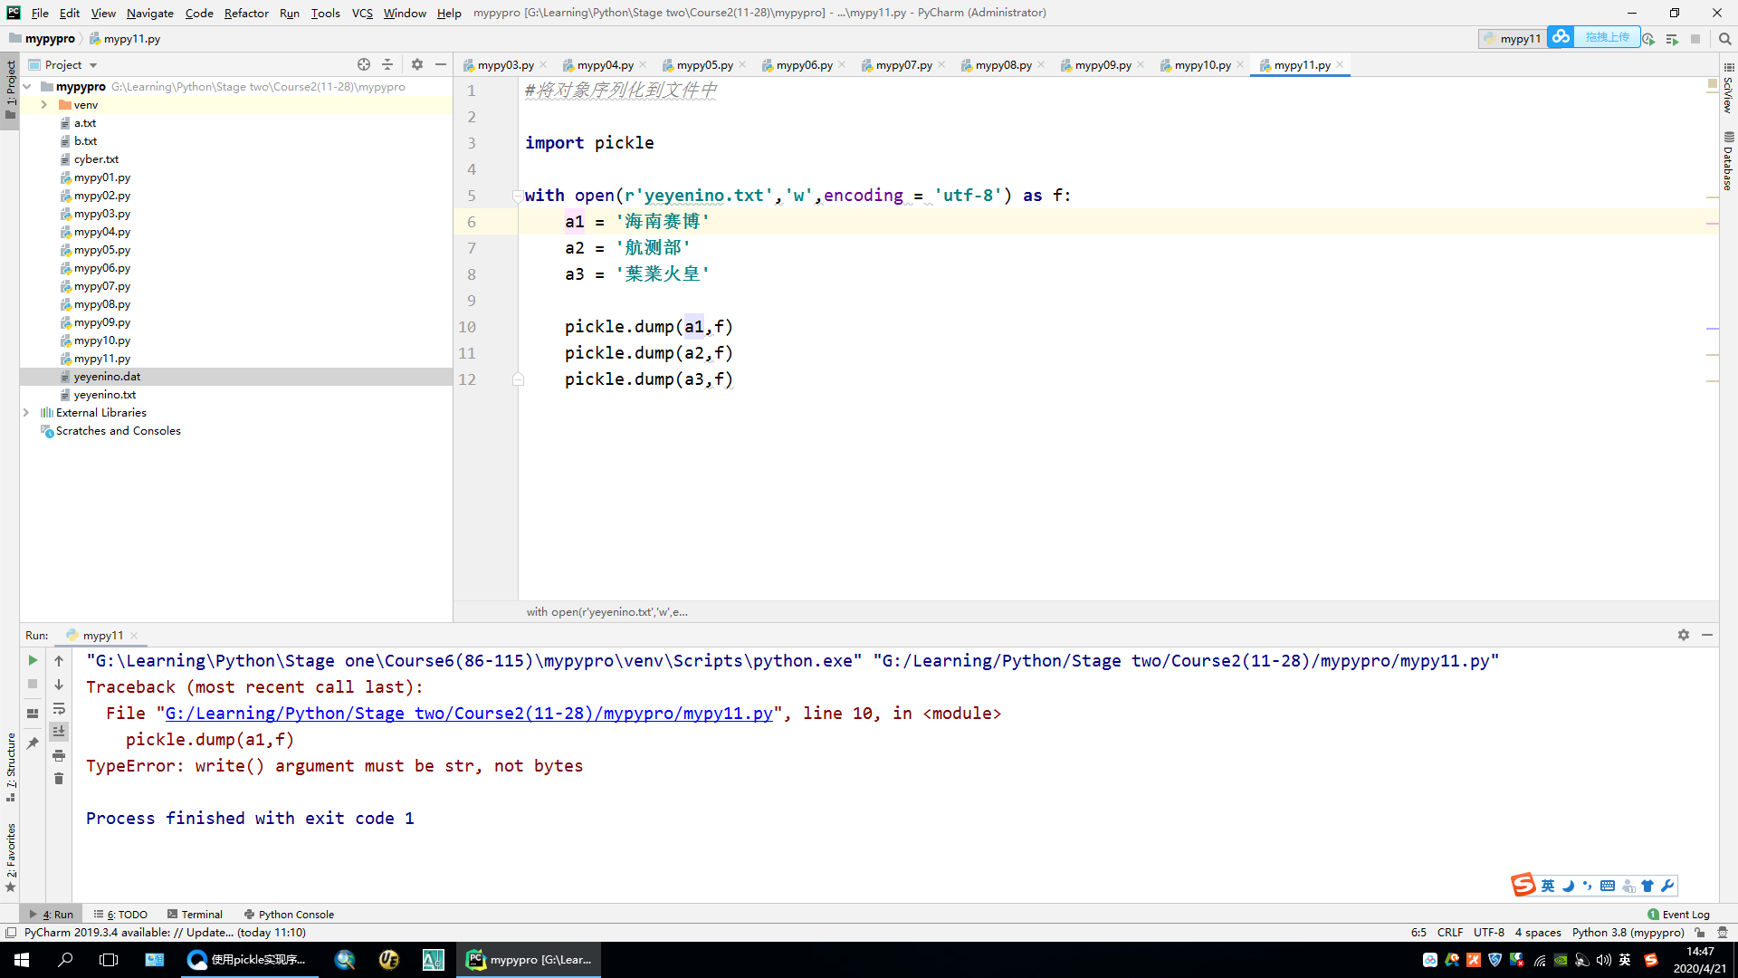Hide the Run tool window
This screenshot has width=1738, height=978.
click(x=1707, y=635)
